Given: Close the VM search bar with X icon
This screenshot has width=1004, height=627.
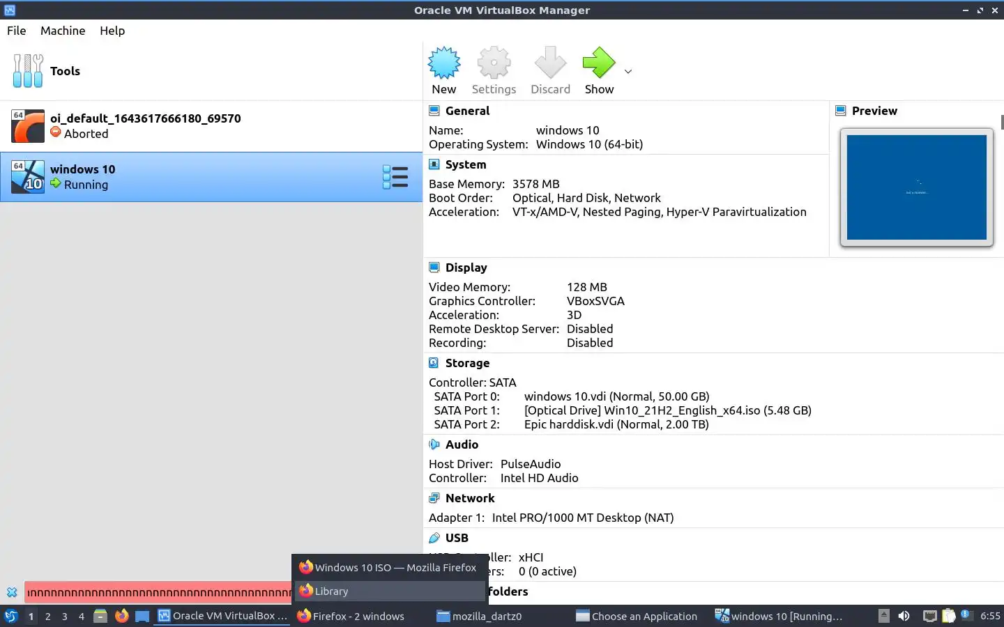Looking at the screenshot, I should (12, 592).
